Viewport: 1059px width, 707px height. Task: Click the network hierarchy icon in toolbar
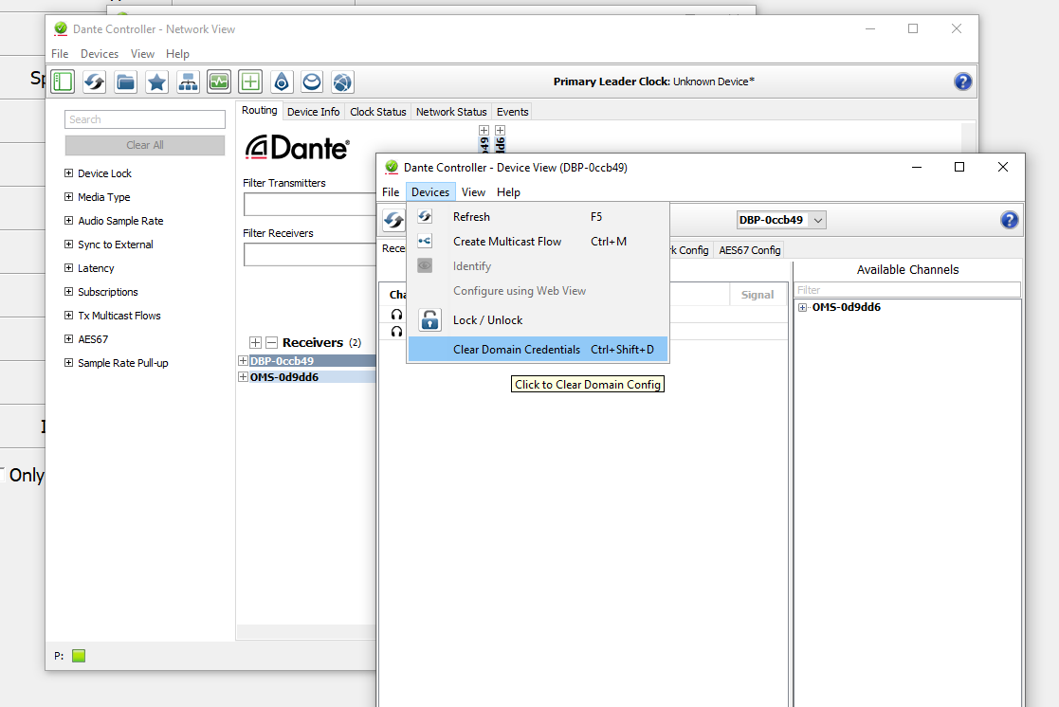[x=188, y=82]
